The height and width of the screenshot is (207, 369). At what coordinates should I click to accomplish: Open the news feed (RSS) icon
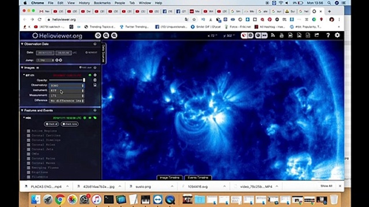point(273,35)
